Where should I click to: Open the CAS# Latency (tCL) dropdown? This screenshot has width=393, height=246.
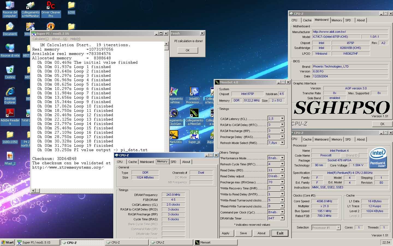(282, 118)
